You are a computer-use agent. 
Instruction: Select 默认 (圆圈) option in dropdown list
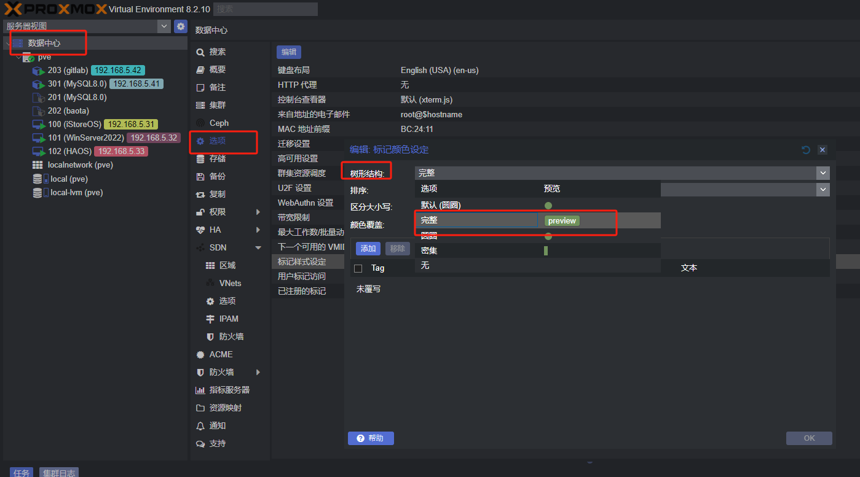(441, 205)
